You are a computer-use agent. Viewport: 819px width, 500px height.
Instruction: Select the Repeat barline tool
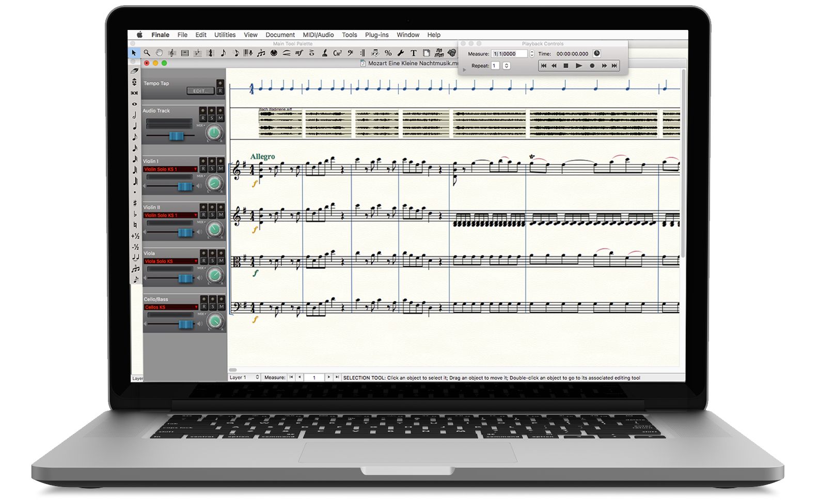click(363, 53)
